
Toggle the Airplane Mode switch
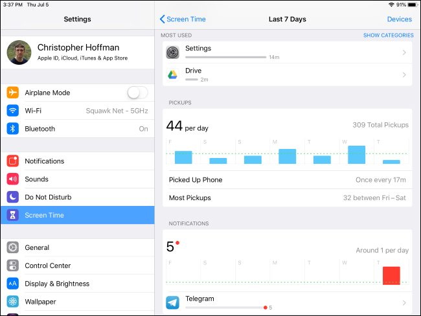137,93
